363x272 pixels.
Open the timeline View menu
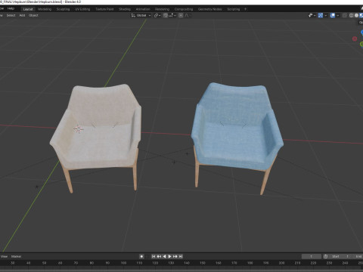pos(4,256)
